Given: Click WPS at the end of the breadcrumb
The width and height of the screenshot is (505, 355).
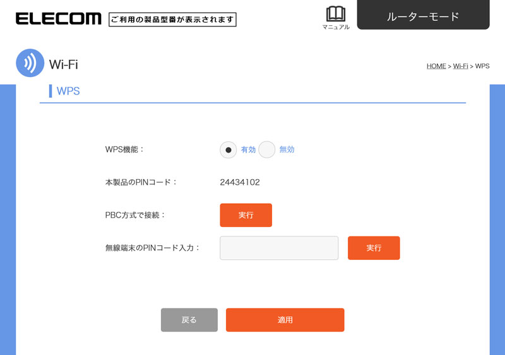Looking at the screenshot, I should (x=482, y=66).
